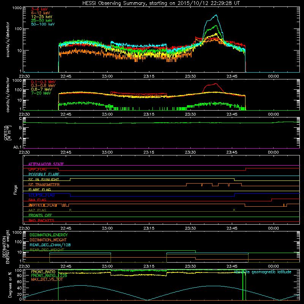Click the red 0.1-0.3 MeV legend label
This screenshot has width=304, height=304.
(x=43, y=82)
